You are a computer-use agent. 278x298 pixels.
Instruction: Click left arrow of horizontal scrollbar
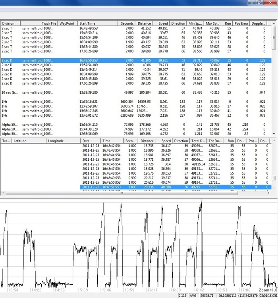point(2,193)
